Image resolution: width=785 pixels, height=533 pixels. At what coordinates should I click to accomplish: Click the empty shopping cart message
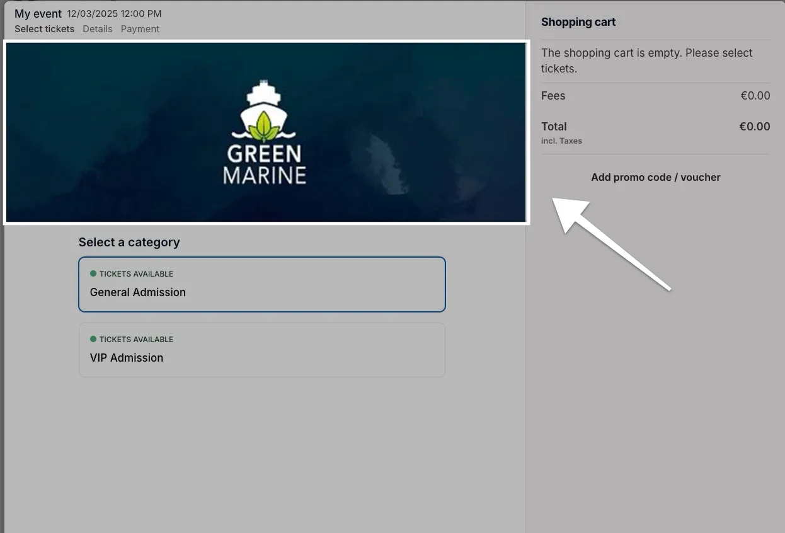click(x=647, y=60)
